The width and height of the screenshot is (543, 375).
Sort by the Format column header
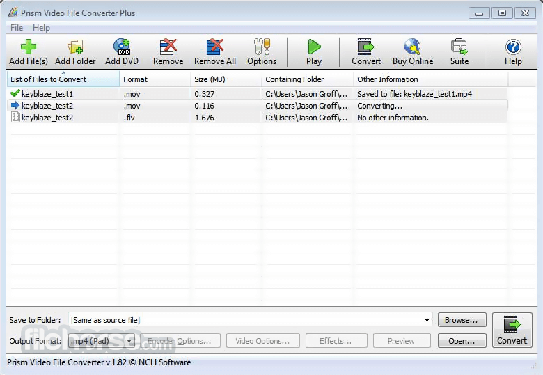155,79
